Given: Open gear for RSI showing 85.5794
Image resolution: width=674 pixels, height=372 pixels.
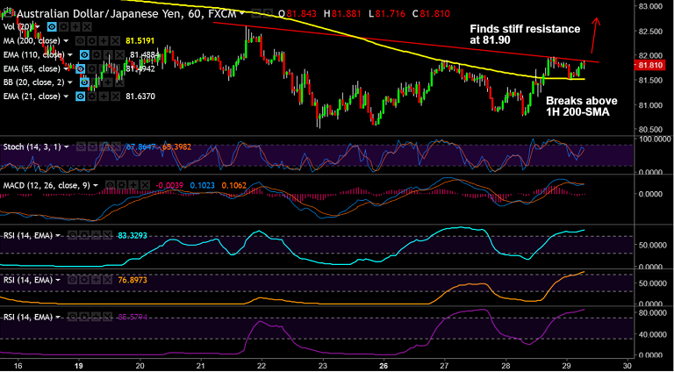Looking at the screenshot, I should tap(84, 317).
